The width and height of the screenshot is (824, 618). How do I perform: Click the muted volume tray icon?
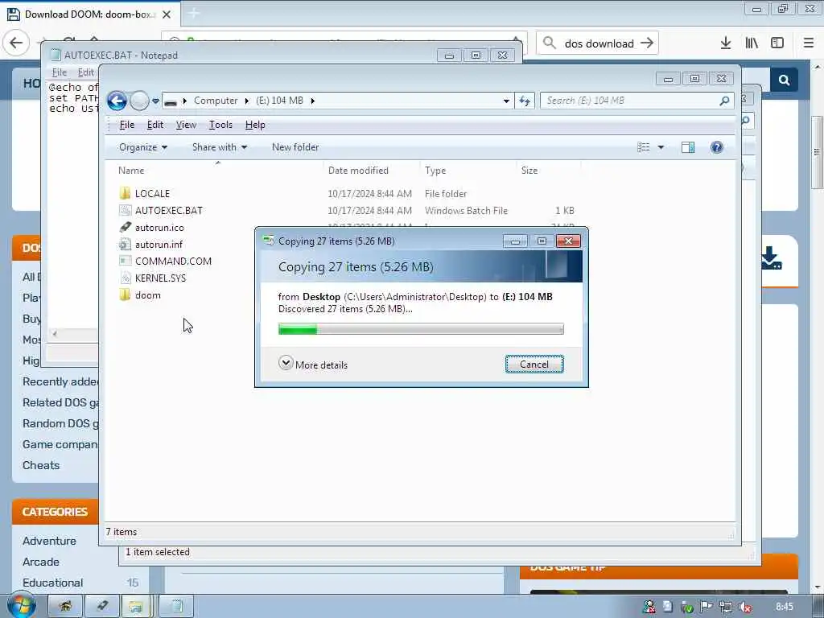(745, 608)
